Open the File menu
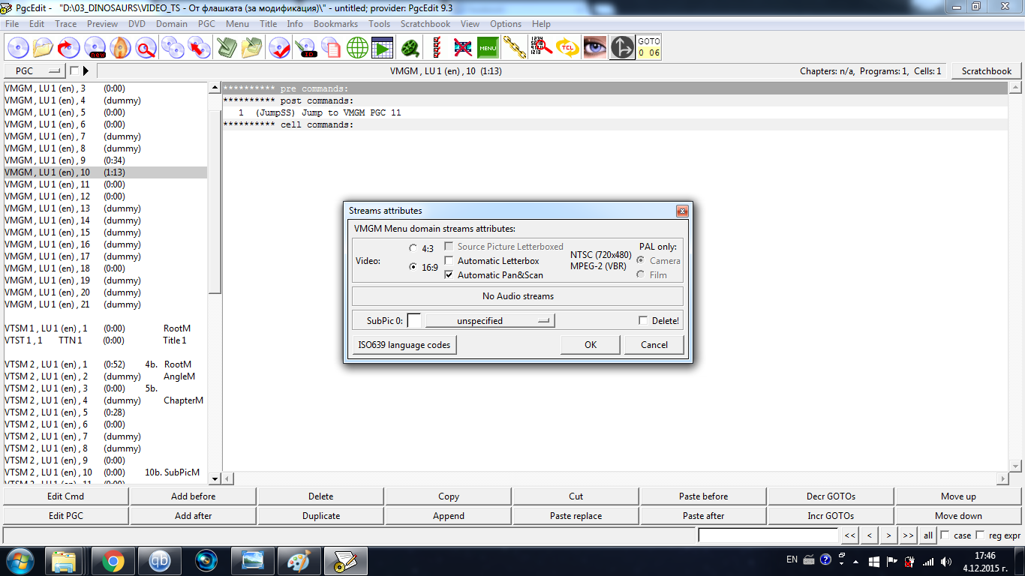 [12, 24]
